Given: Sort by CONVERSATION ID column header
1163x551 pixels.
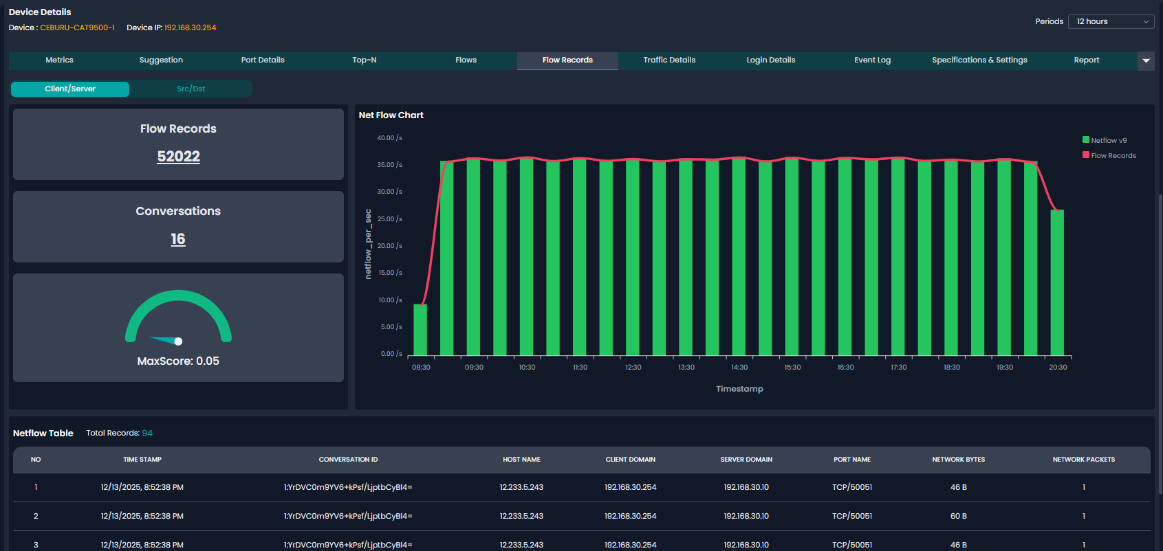Looking at the screenshot, I should tap(348, 460).
